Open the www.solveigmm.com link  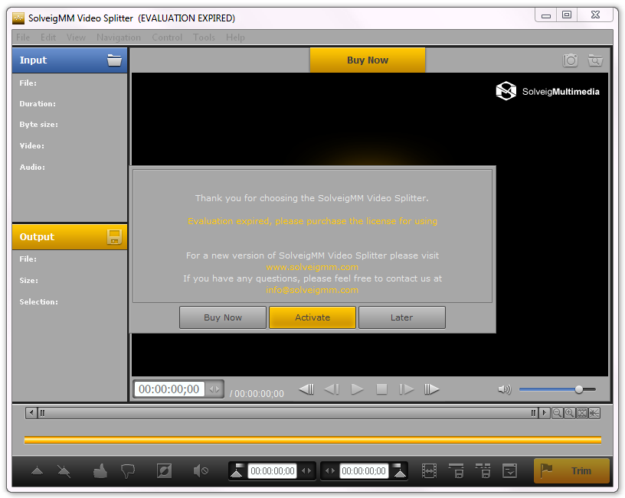pos(312,267)
